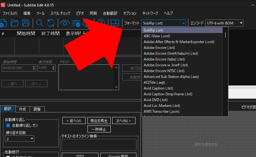Click the ググる search button

coord(80,155)
